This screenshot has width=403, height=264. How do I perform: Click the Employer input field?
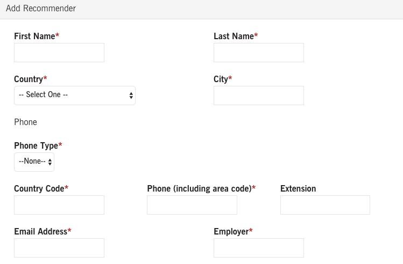(259, 248)
